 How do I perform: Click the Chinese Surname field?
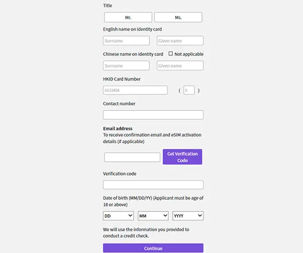[126, 65]
